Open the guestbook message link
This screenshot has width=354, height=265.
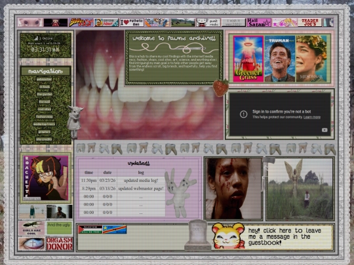(285, 237)
